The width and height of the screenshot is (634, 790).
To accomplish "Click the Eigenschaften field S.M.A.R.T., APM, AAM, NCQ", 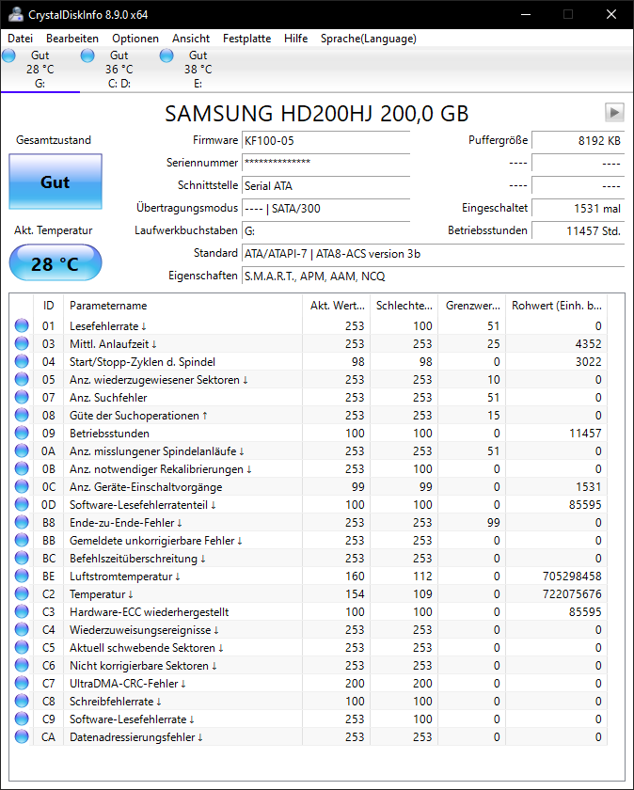I will click(x=433, y=276).
